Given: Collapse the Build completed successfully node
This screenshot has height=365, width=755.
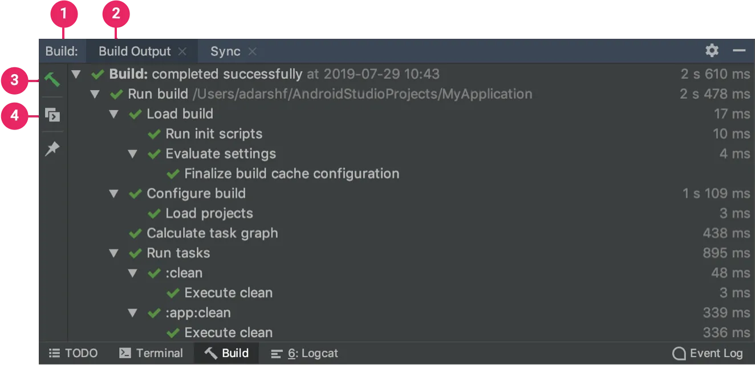Looking at the screenshot, I should (x=76, y=74).
